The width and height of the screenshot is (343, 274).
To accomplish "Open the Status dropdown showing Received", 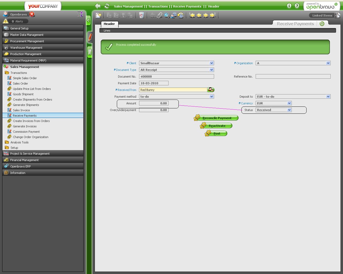I will pyautogui.click(x=289, y=110).
